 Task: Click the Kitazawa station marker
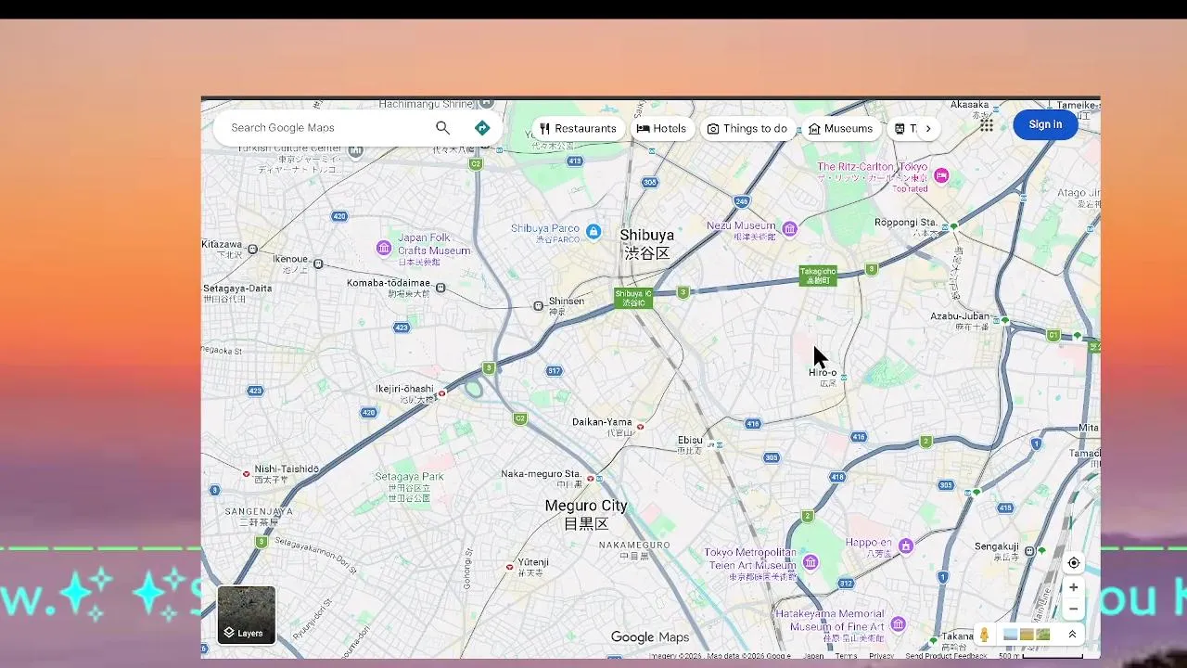pyautogui.click(x=252, y=250)
